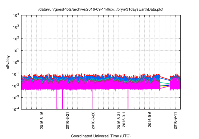
Task: Click the 10^-1 y-axis tick label
Action: pos(16,74)
